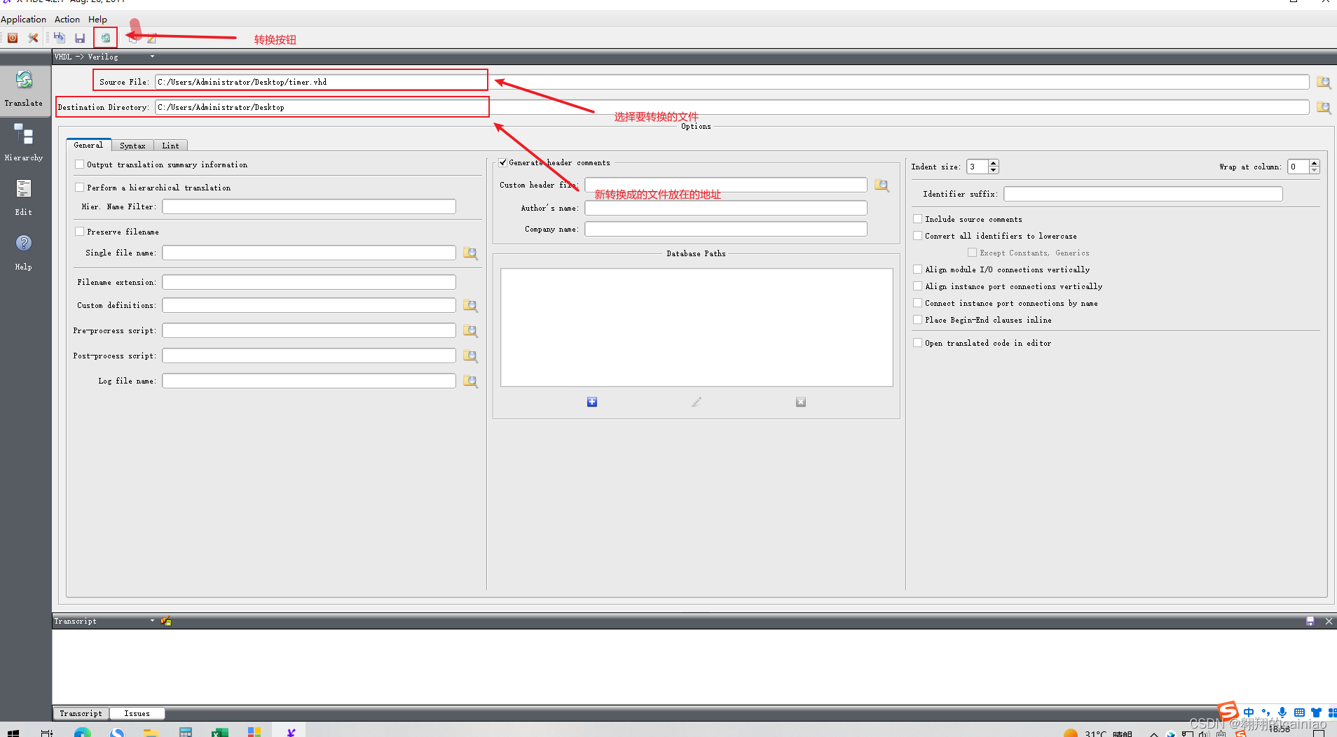Image resolution: width=1337 pixels, height=737 pixels.
Task: Browse for the Post-process script
Action: tap(470, 356)
